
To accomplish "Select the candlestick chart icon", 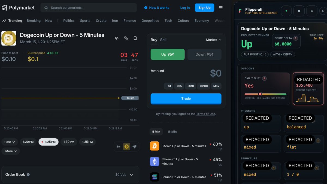I will pyautogui.click(x=134, y=146).
